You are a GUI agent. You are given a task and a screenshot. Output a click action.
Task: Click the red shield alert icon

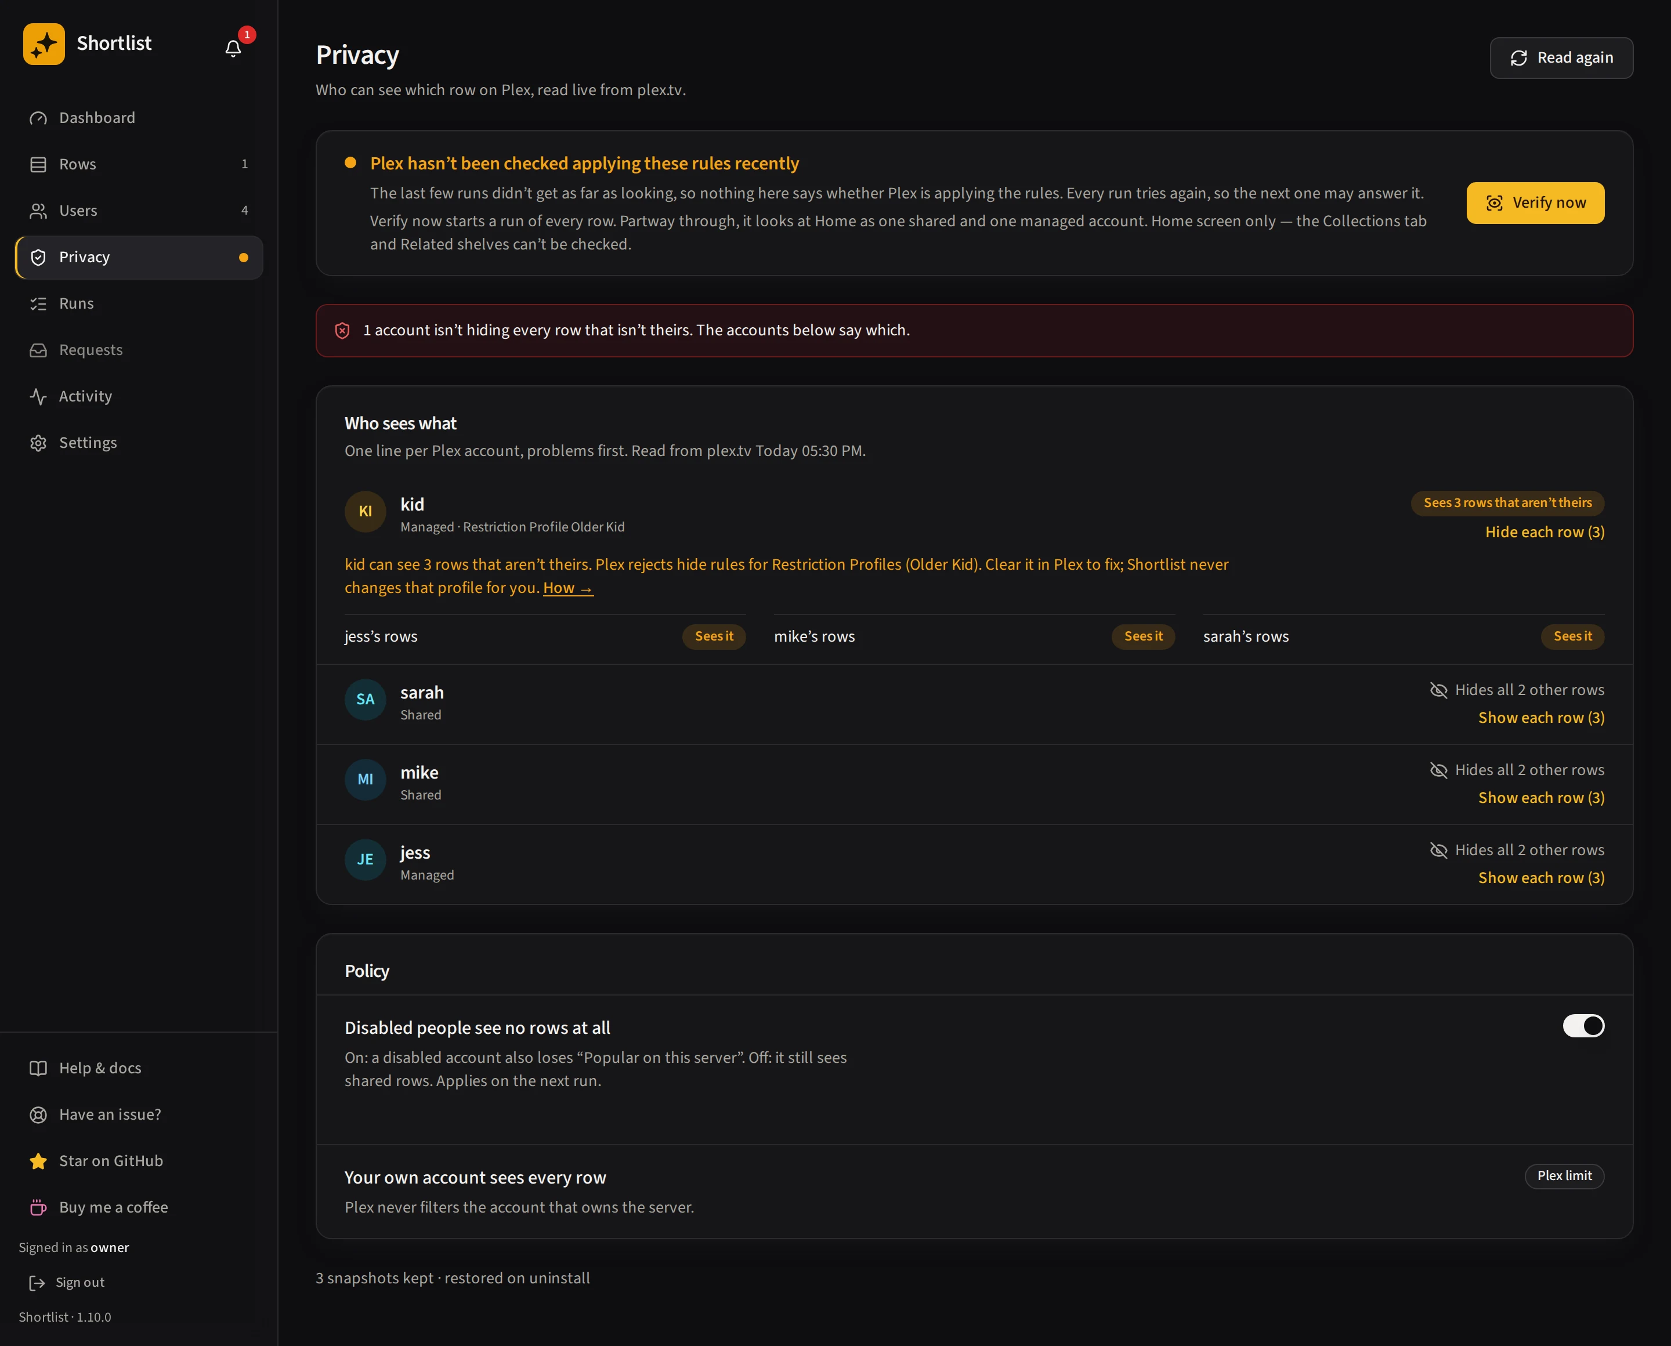tap(342, 331)
